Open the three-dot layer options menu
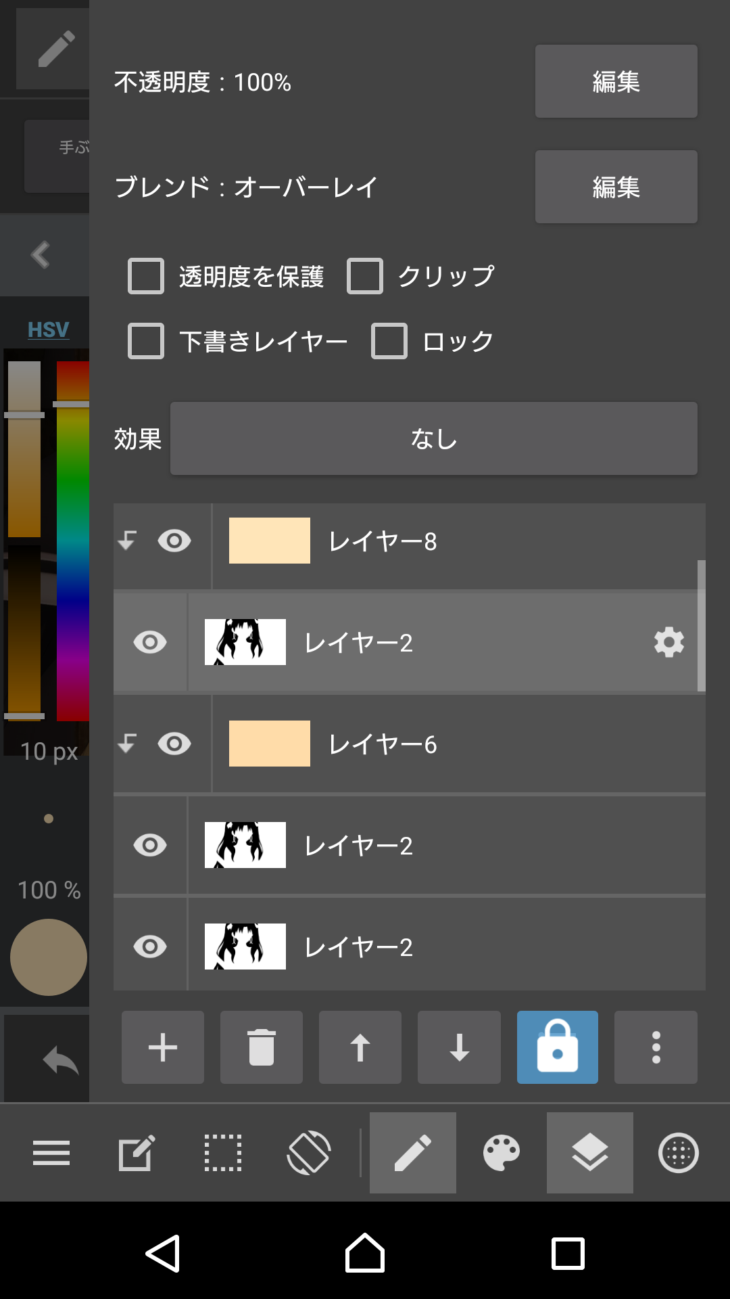730x1299 pixels. [x=656, y=1047]
